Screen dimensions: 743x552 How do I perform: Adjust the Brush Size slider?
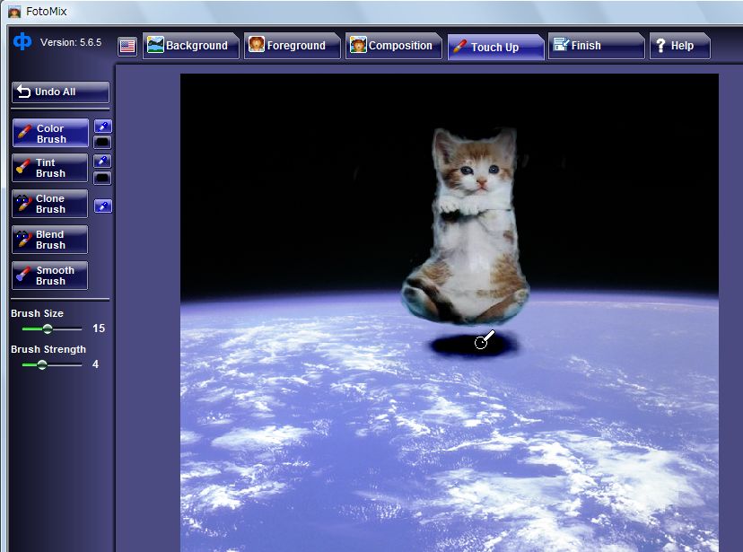point(52,329)
